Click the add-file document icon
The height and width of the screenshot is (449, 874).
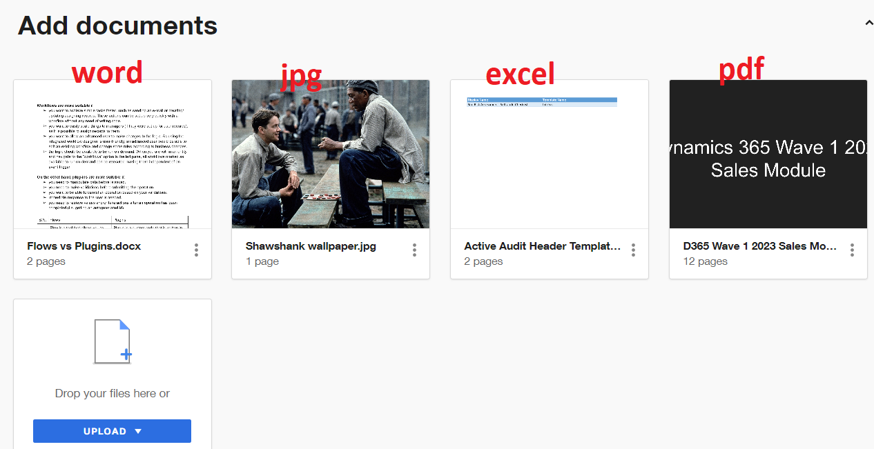coord(113,341)
